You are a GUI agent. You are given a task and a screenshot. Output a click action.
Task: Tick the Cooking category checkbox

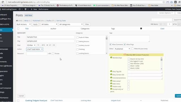pyautogui.click(x=77, y=49)
